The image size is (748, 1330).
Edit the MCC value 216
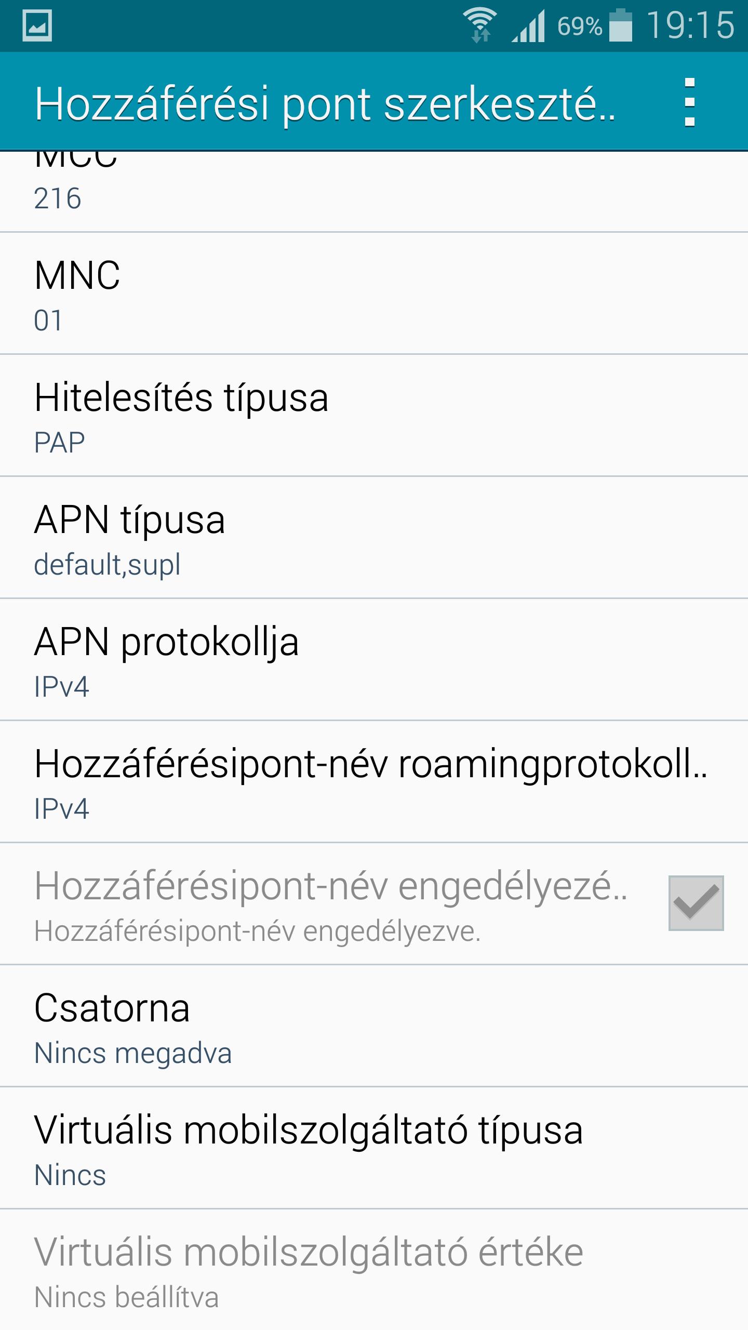coord(374,192)
